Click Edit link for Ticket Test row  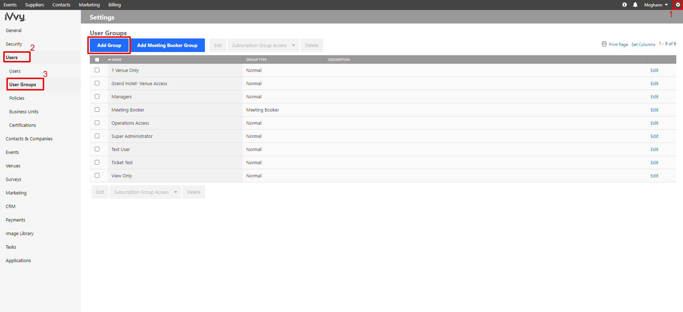coord(654,163)
